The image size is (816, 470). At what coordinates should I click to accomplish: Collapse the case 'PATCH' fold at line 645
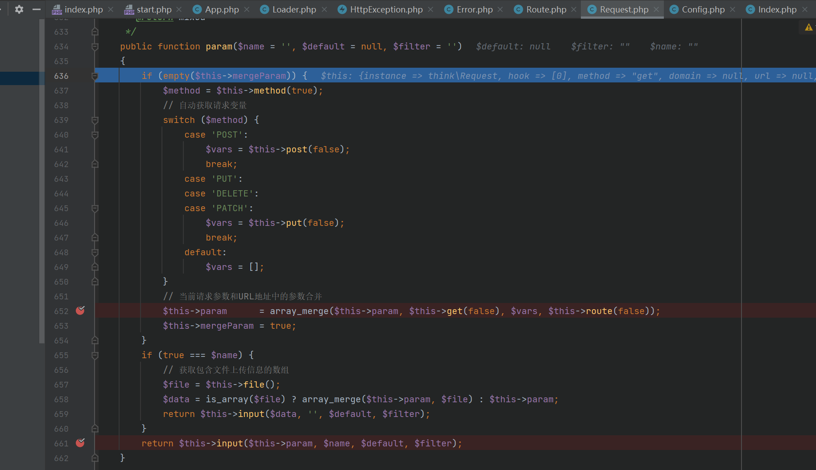95,208
